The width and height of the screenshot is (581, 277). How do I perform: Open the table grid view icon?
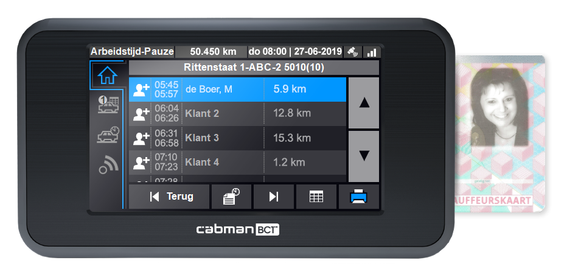[316, 197]
